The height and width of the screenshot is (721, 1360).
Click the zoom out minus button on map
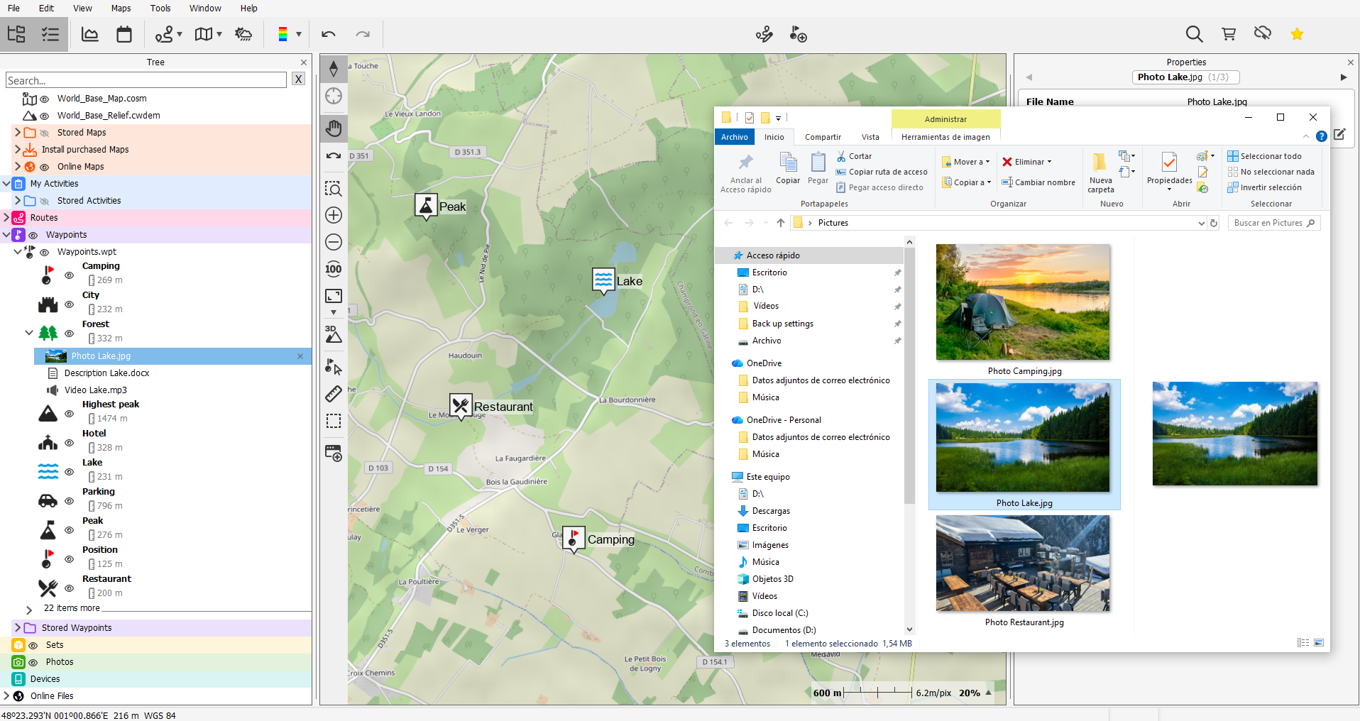334,242
